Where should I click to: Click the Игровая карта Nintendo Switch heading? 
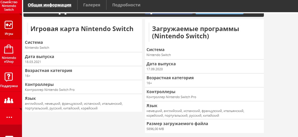point(82,29)
